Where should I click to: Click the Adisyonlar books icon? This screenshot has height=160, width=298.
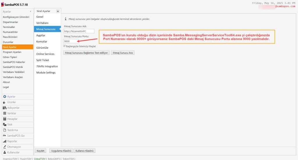(5, 108)
